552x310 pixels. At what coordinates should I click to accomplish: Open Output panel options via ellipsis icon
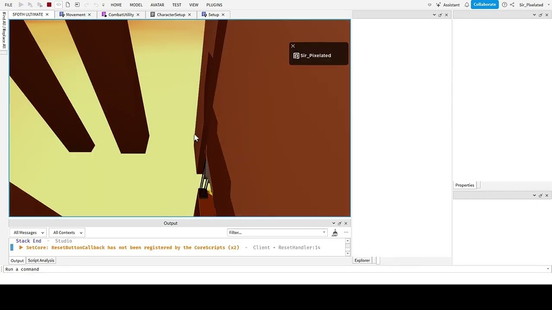click(346, 232)
